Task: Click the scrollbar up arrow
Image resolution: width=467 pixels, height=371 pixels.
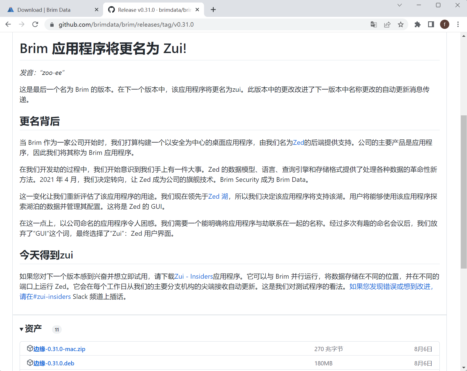Action: click(464, 36)
